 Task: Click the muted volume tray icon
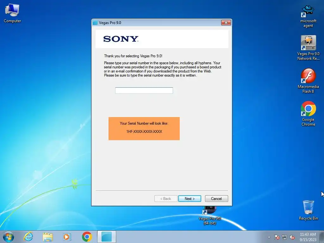pyautogui.click(x=292, y=237)
